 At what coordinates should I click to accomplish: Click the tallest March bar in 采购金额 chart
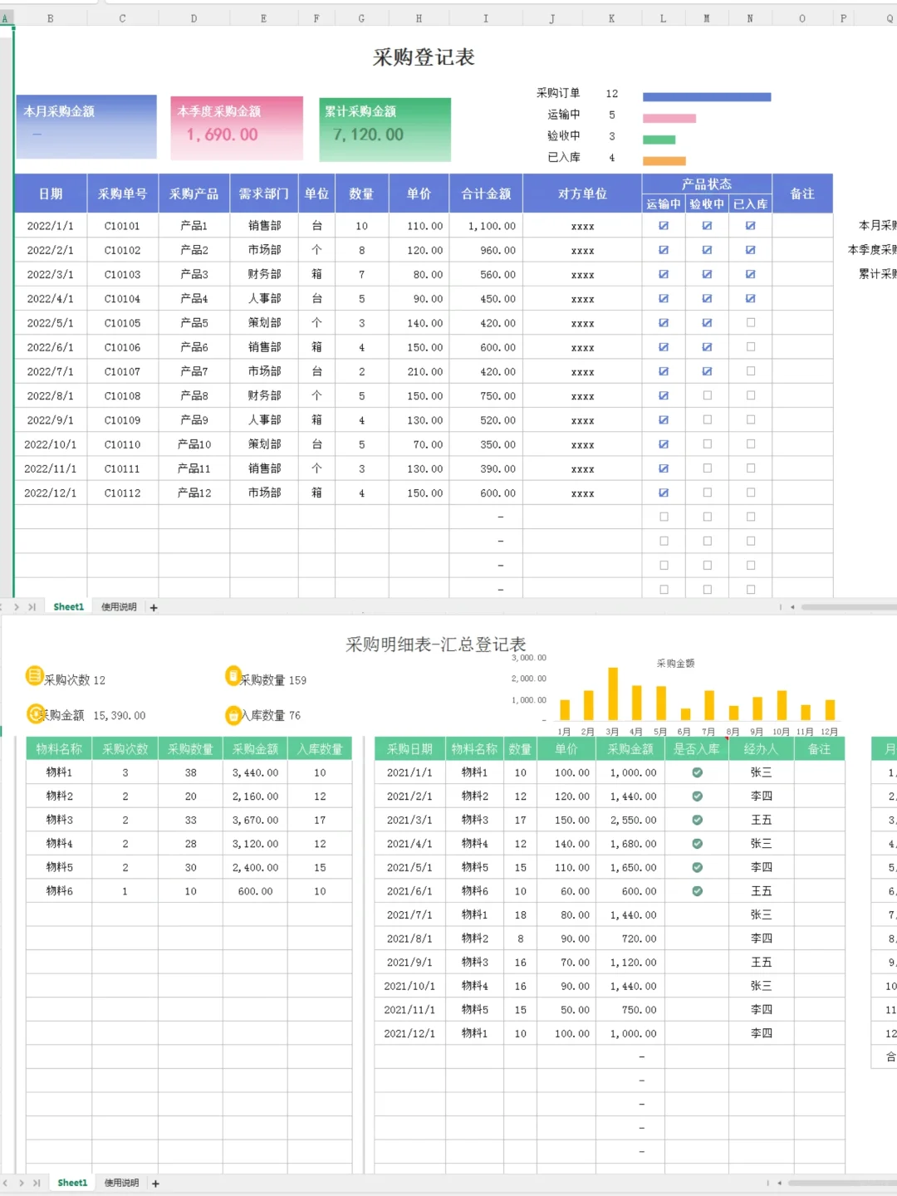[613, 694]
